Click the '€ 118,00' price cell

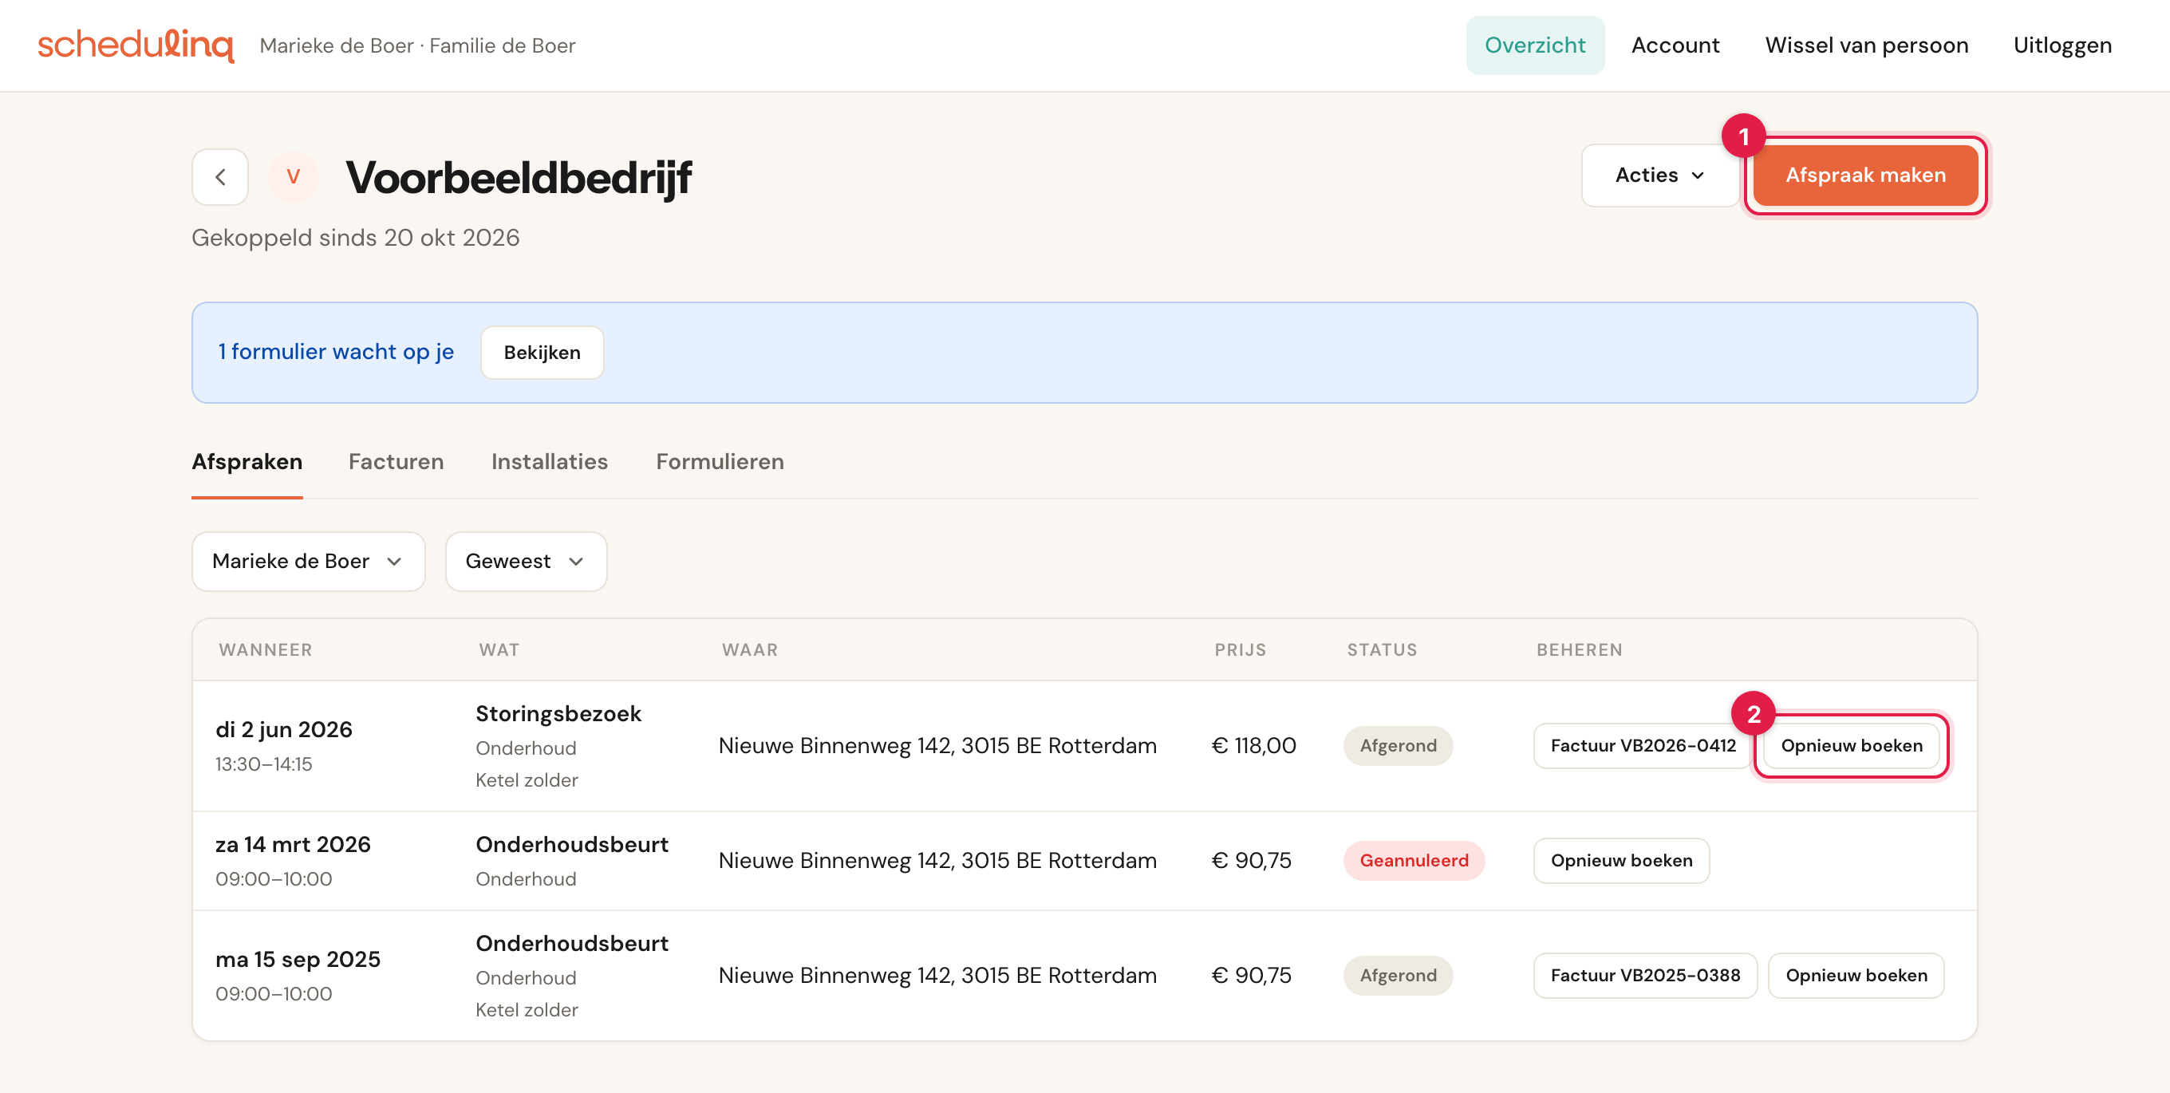(1253, 746)
